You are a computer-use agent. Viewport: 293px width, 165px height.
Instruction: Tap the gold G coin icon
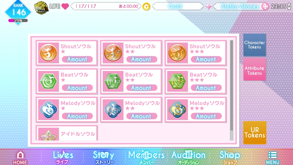click(146, 7)
